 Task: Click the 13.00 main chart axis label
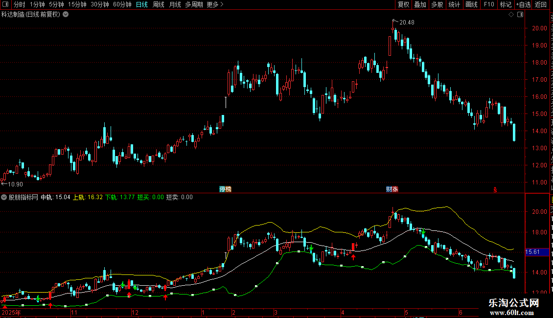[540, 148]
